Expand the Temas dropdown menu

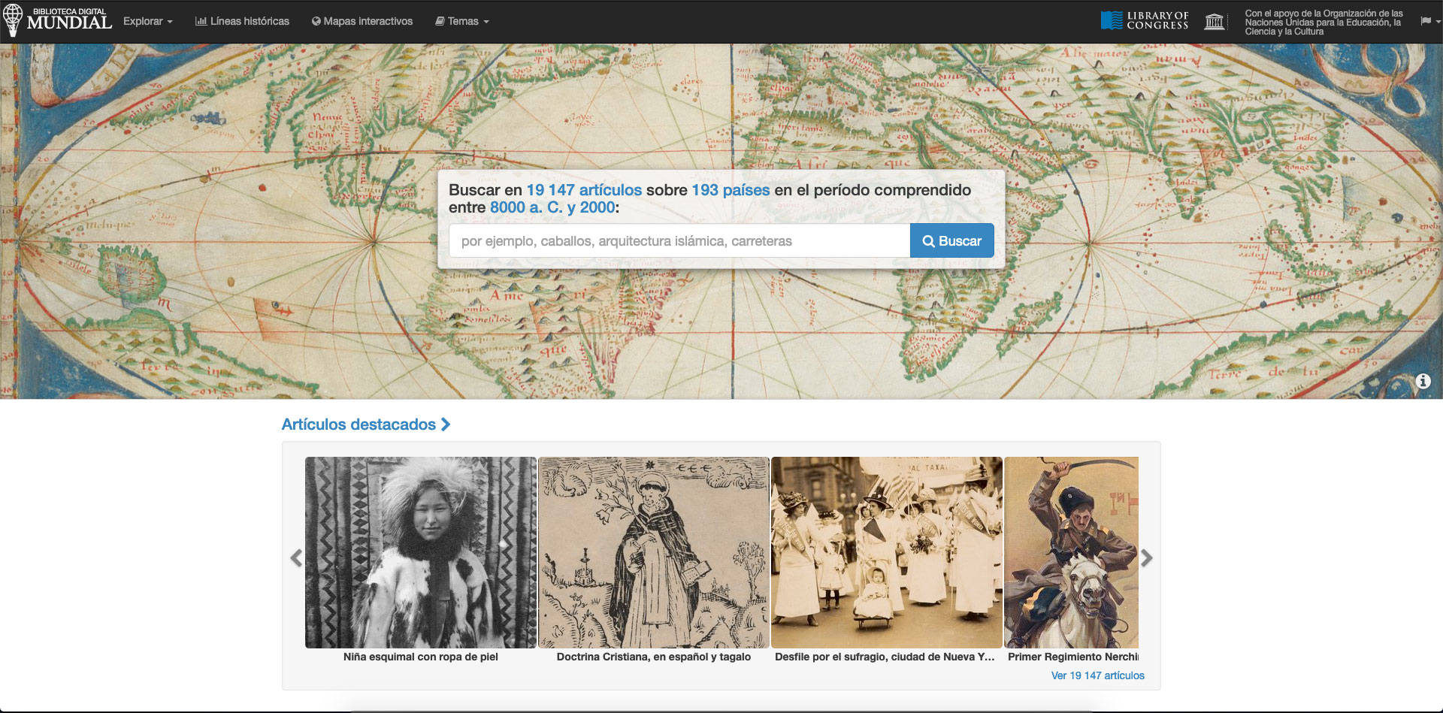click(462, 21)
